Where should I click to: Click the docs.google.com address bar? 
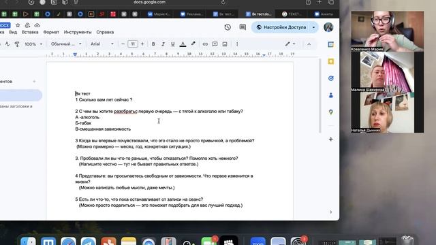click(150, 2)
